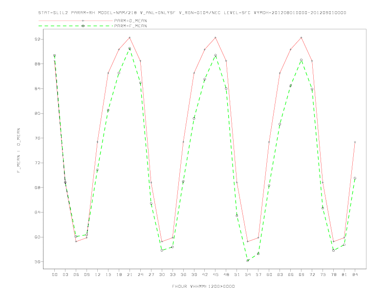Click the x-axis label 18
The image size is (387, 299).
click(119, 275)
